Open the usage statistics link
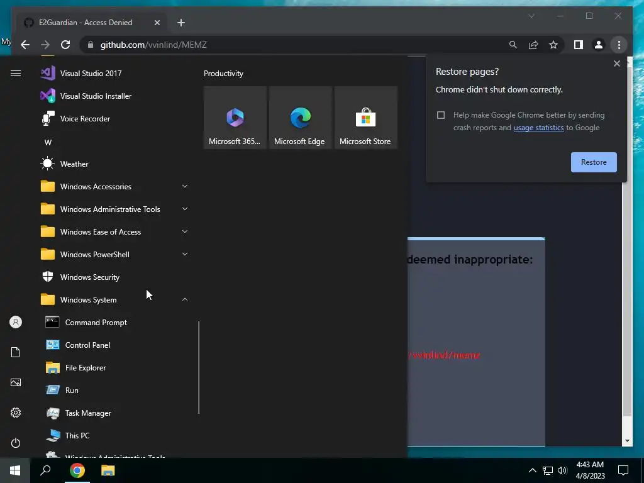The width and height of the screenshot is (644, 483). click(x=538, y=128)
